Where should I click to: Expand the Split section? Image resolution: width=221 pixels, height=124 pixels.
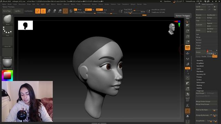point(198,34)
